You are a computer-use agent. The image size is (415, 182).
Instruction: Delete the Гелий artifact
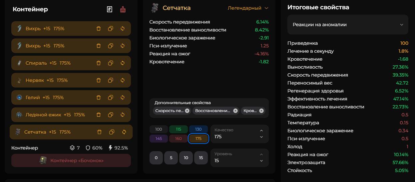[99, 97]
